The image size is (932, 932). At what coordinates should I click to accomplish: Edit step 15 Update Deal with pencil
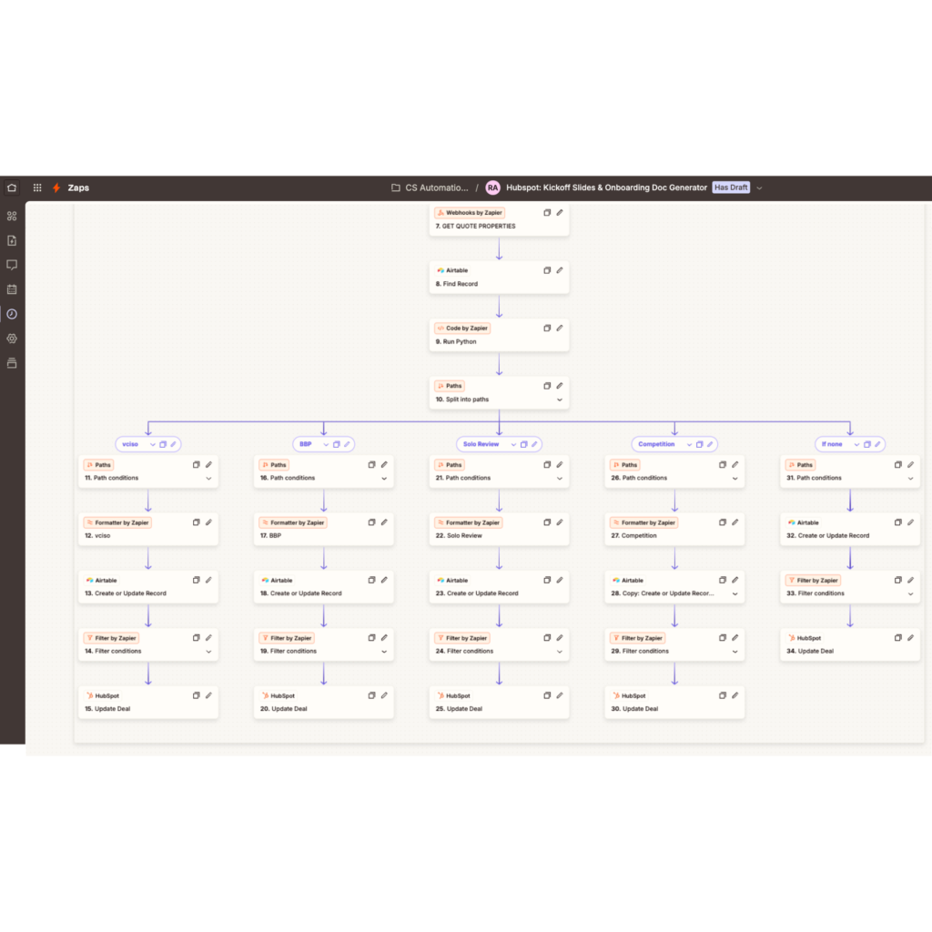(208, 694)
